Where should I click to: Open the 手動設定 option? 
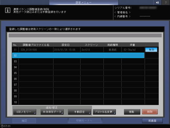[80, 112]
